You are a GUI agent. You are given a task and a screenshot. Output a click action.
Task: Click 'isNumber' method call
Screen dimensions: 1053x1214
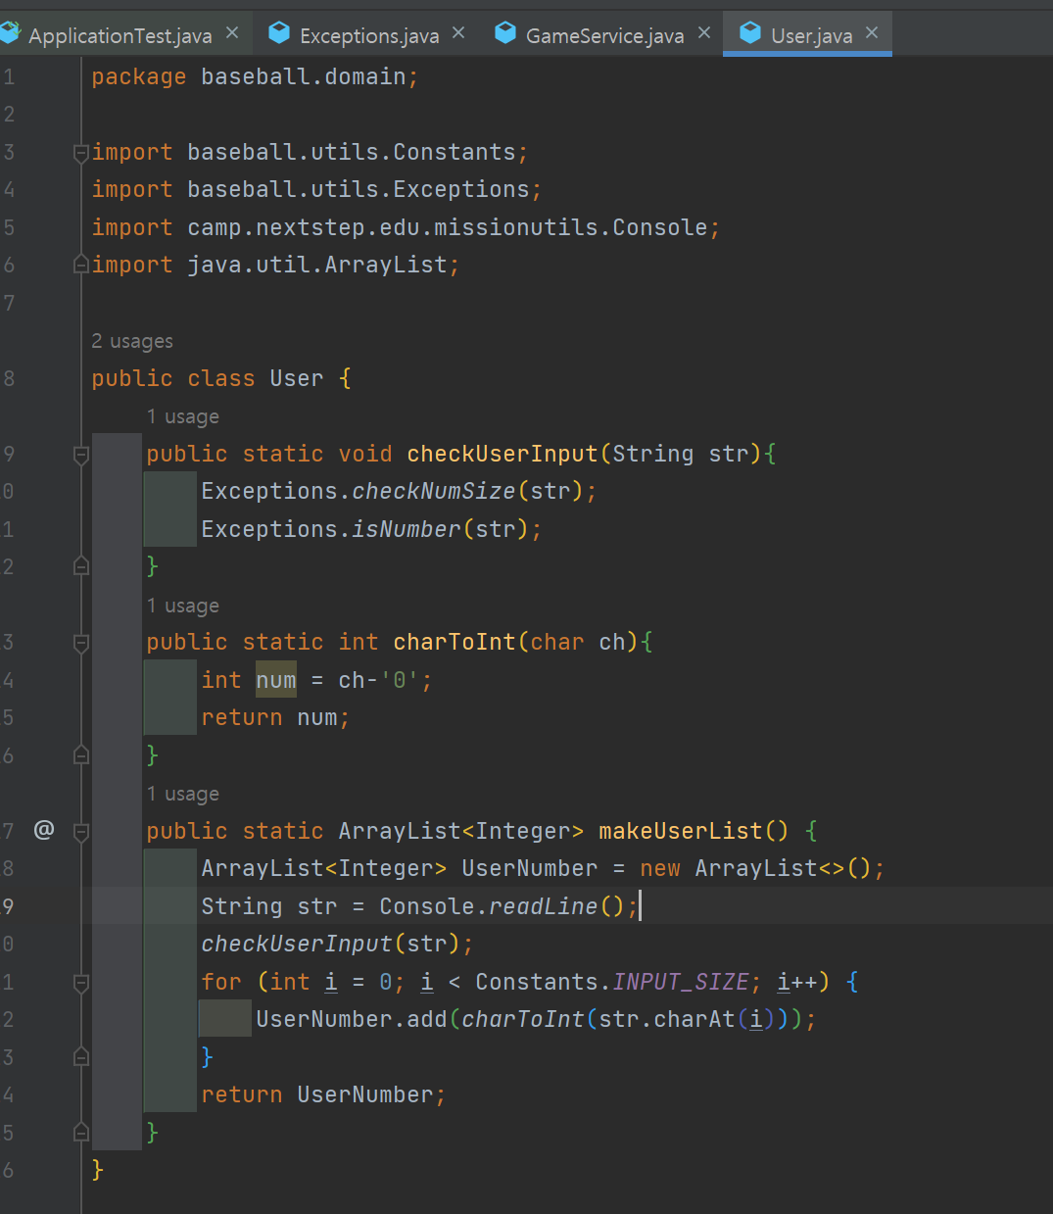pos(407,529)
